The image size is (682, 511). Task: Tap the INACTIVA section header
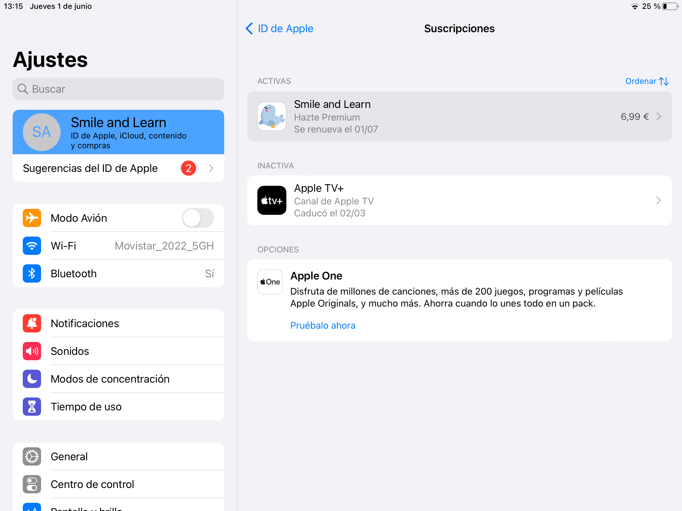pyautogui.click(x=276, y=166)
